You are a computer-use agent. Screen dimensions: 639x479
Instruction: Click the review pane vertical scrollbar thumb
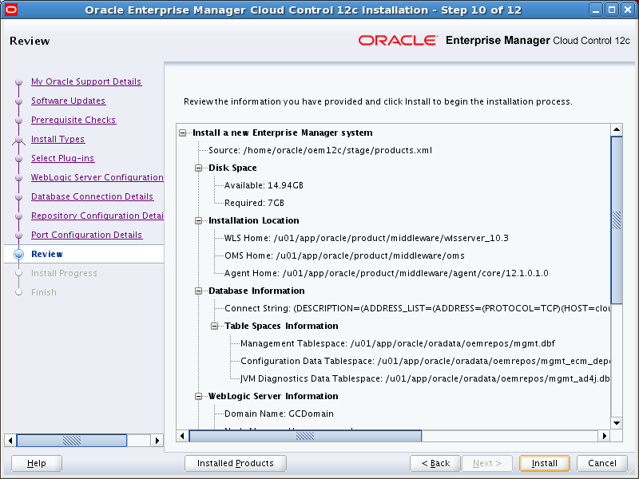pyautogui.click(x=617, y=220)
